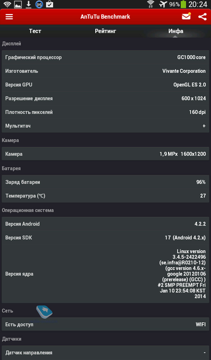Tap the Разрешение дисплея row

point(105,98)
